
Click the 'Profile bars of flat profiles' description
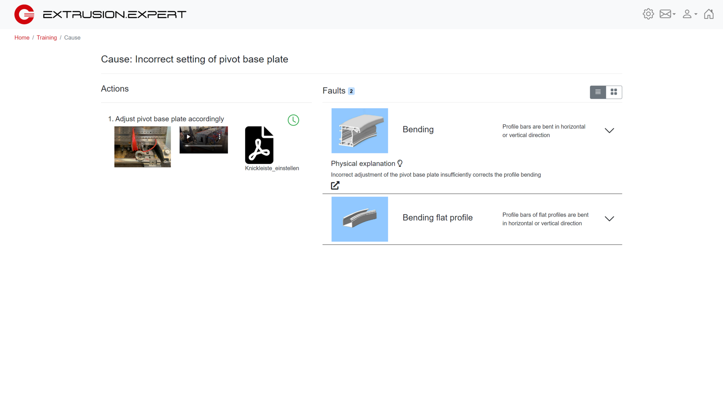click(545, 219)
